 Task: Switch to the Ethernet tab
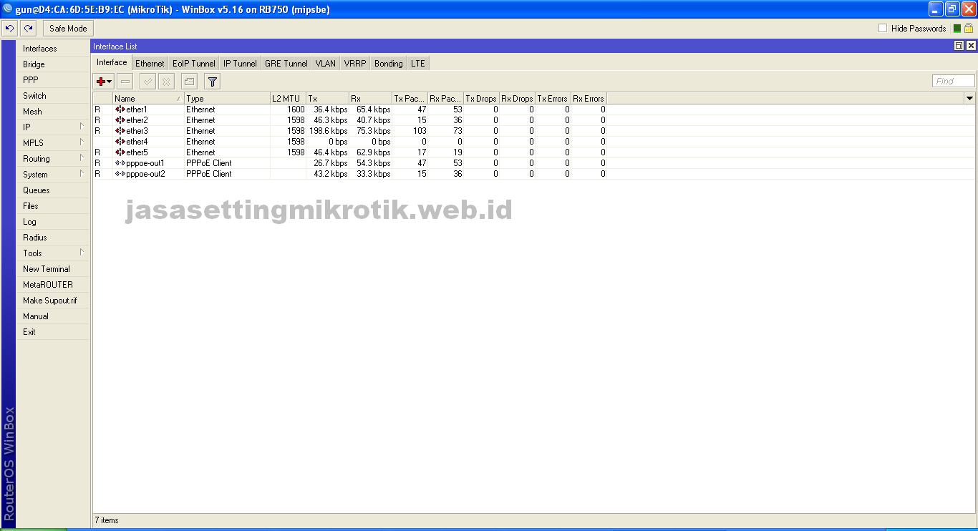click(150, 63)
